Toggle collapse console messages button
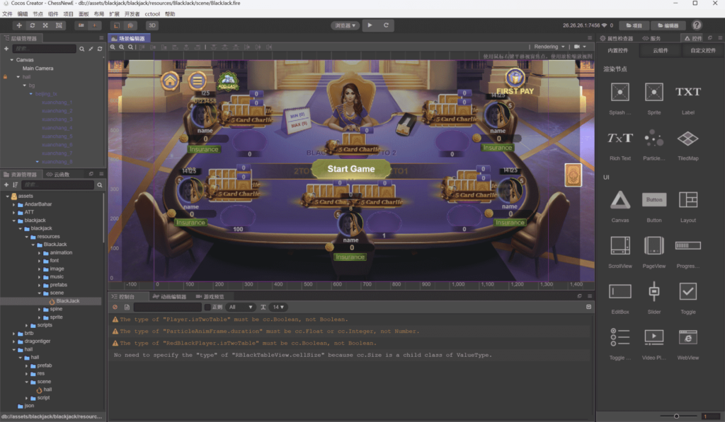The image size is (725, 422). tap(588, 307)
